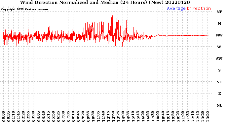Click the 22:45 time label

(198, 116)
